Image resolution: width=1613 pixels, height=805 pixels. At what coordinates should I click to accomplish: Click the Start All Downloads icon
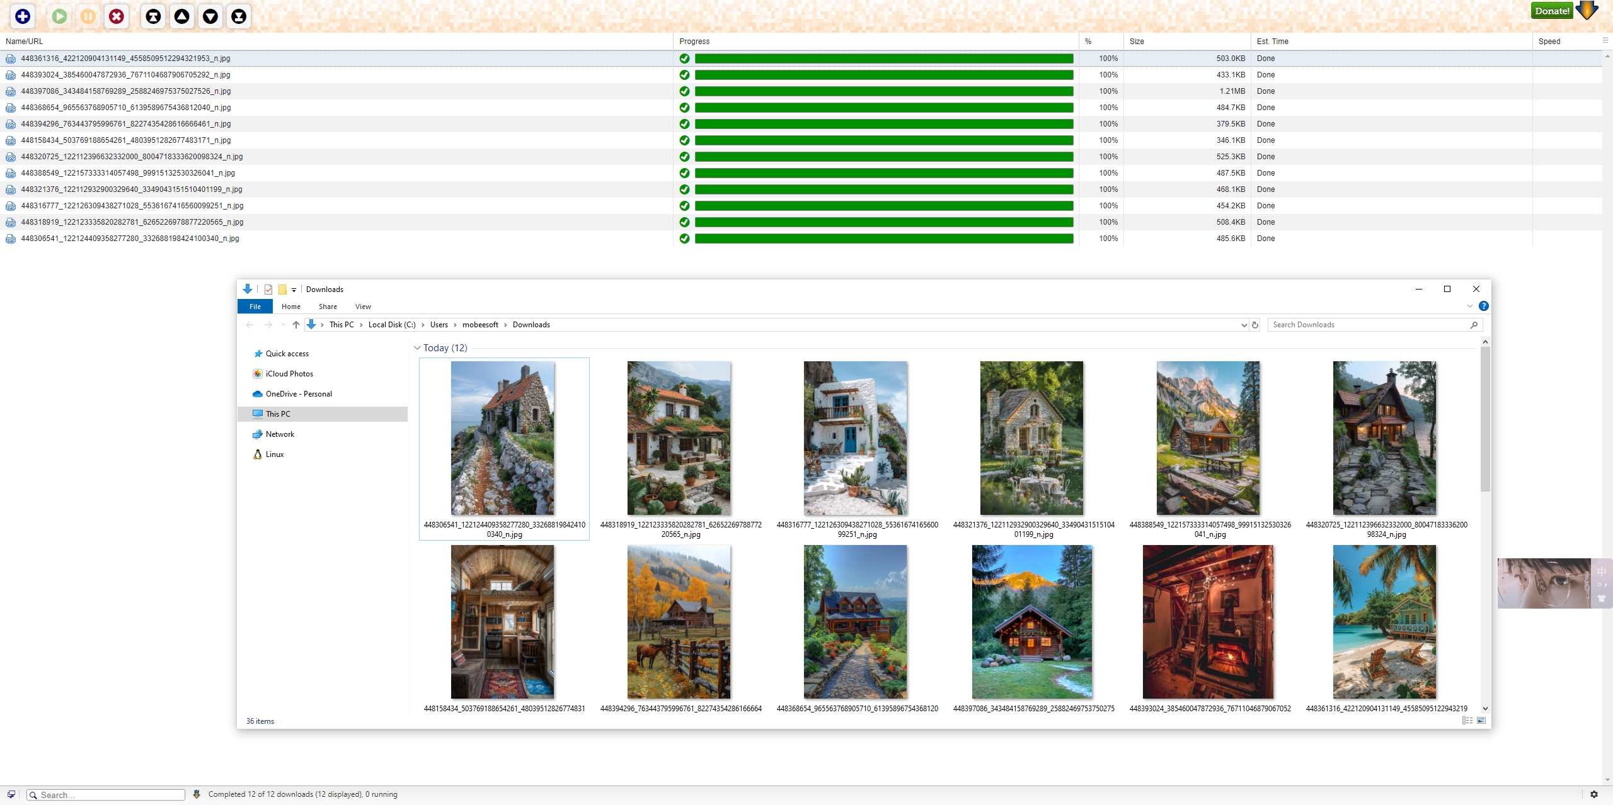tap(60, 16)
